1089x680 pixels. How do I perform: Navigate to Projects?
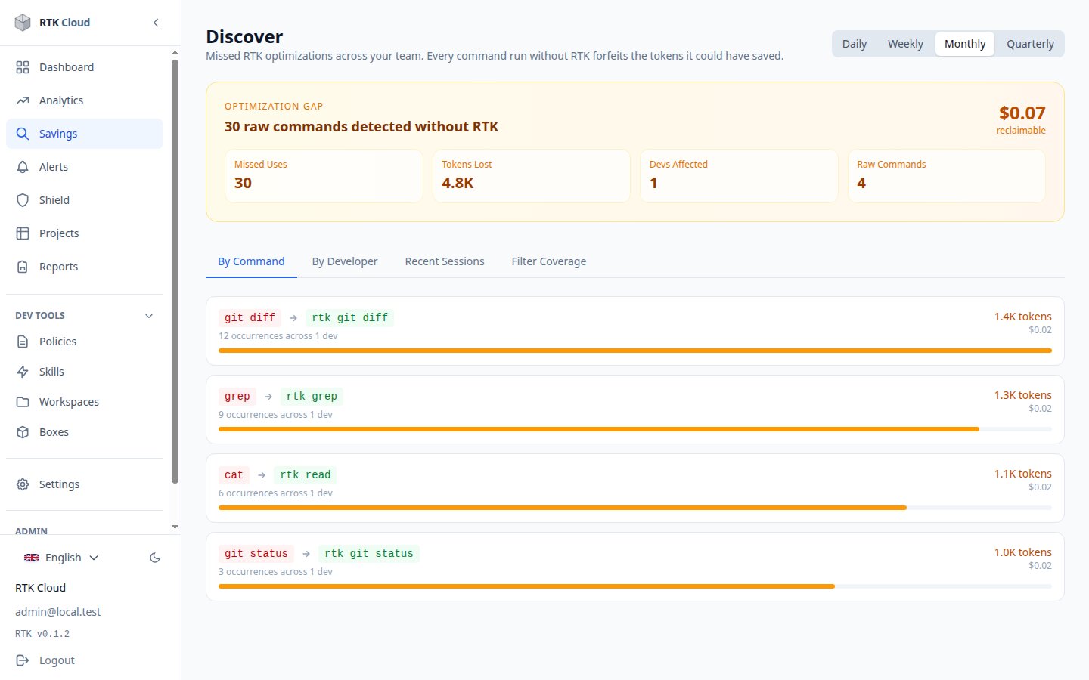(x=85, y=233)
